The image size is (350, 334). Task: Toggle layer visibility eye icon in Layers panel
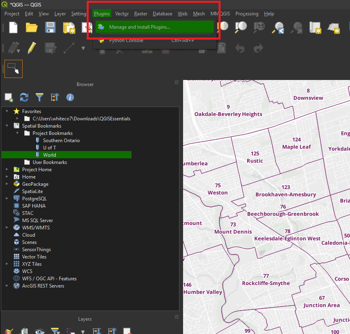40,331
